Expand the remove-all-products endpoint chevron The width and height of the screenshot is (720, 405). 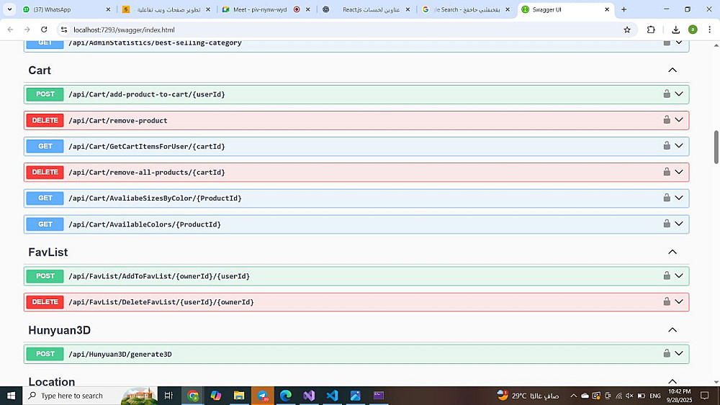[x=679, y=172]
